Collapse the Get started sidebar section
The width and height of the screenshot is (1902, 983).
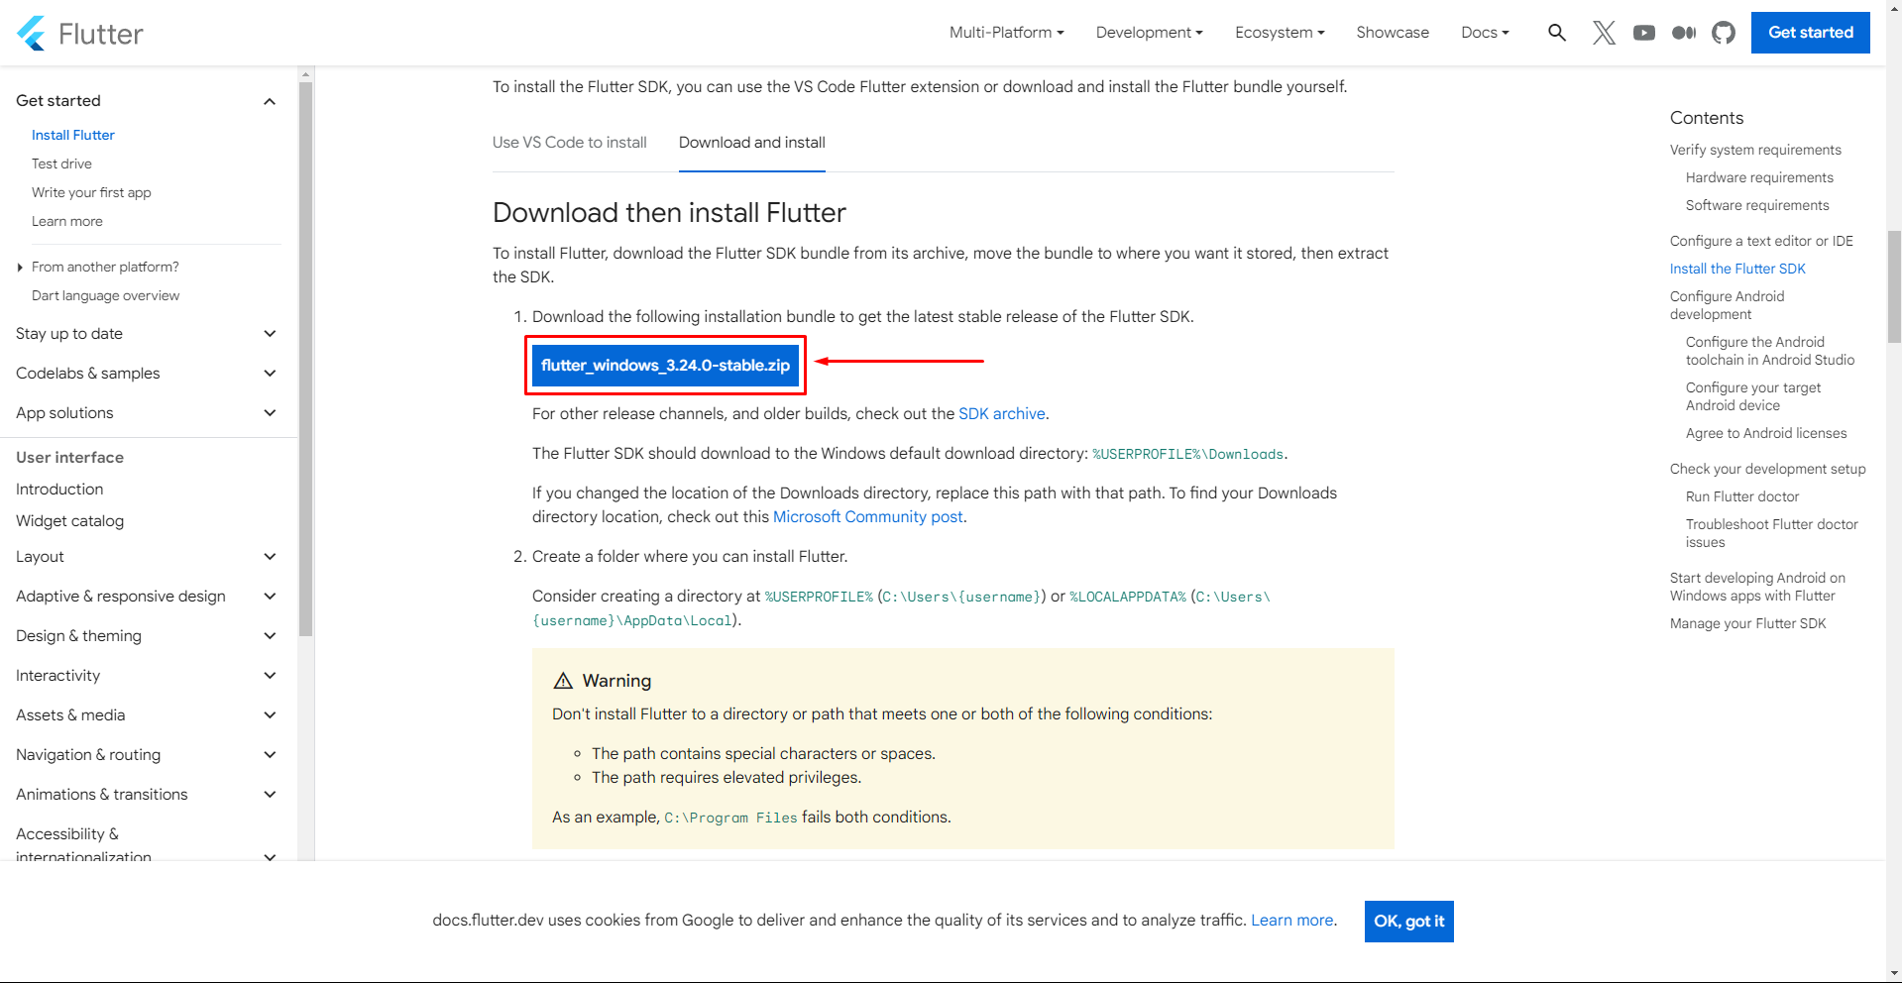269,101
